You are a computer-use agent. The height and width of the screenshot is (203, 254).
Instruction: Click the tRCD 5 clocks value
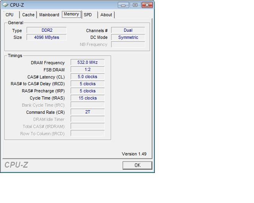click(x=87, y=84)
